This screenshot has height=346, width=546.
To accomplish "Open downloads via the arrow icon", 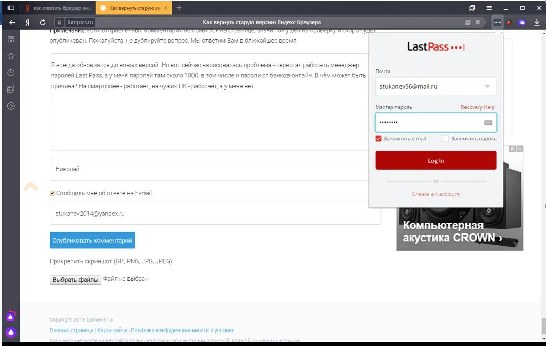I will point(537,22).
